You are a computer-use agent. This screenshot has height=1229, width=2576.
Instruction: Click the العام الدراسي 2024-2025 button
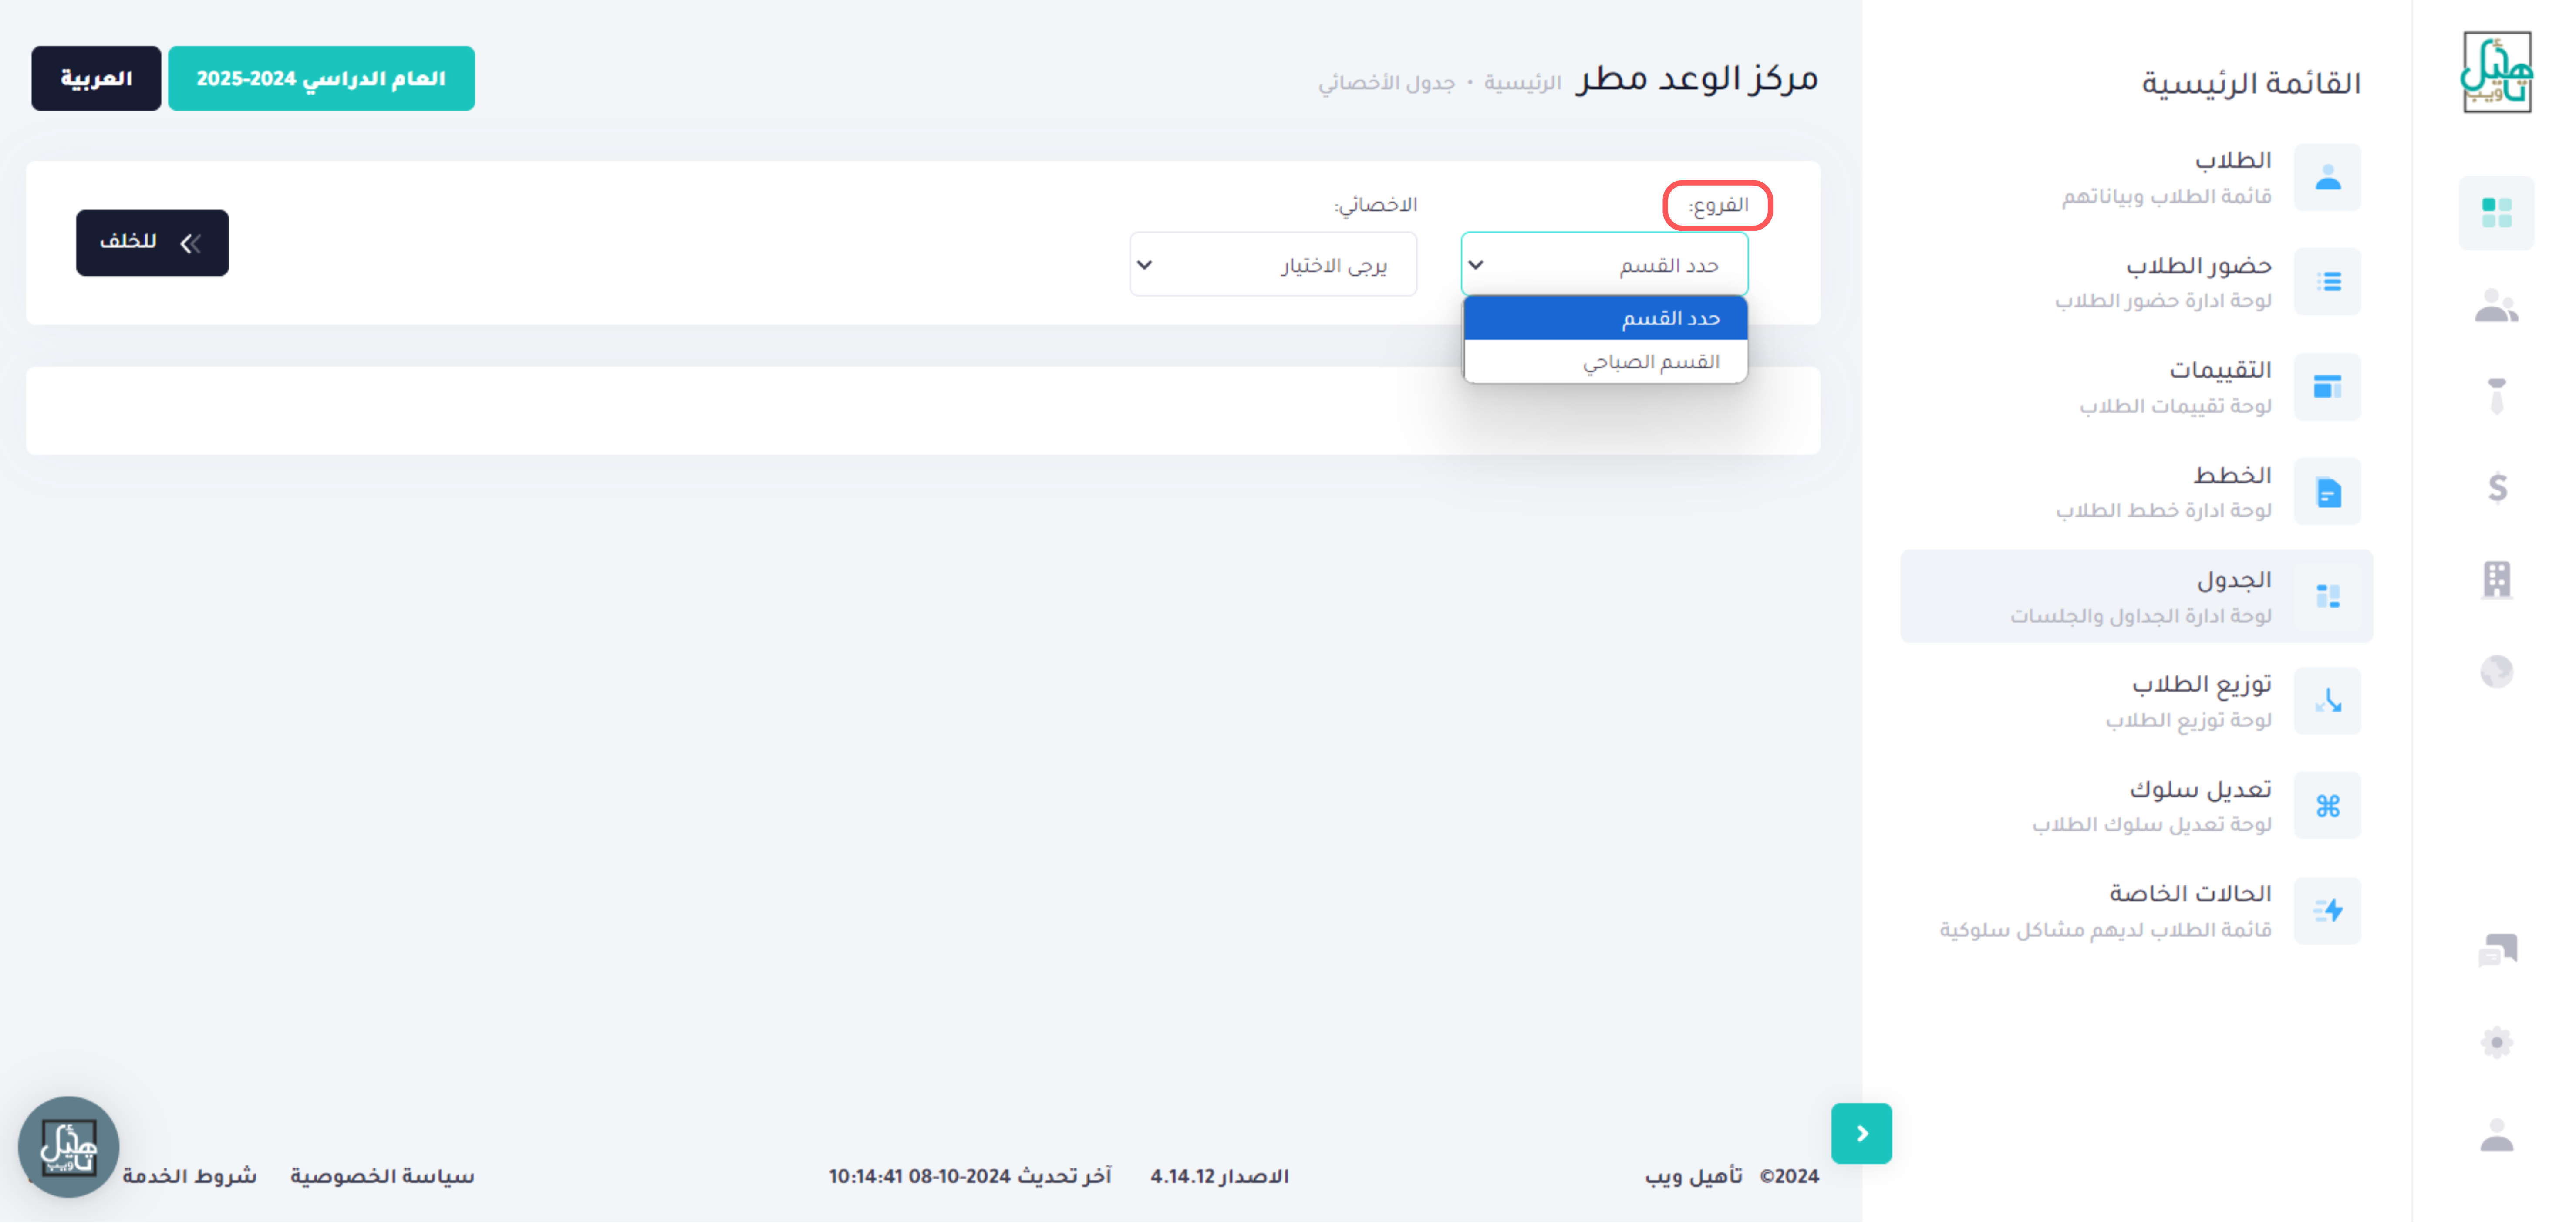point(321,79)
